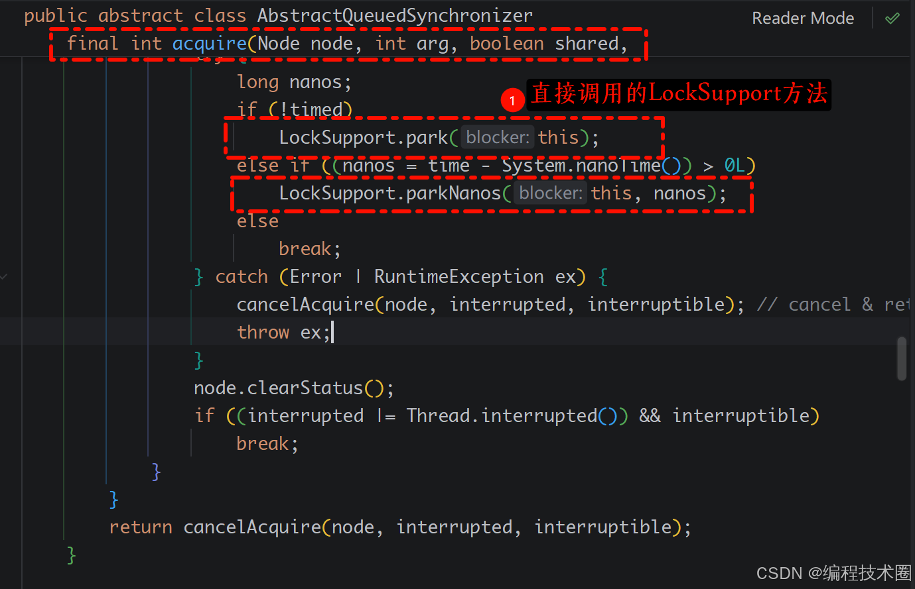Click the 'LockSupport.parkNanos' call

click(389, 193)
